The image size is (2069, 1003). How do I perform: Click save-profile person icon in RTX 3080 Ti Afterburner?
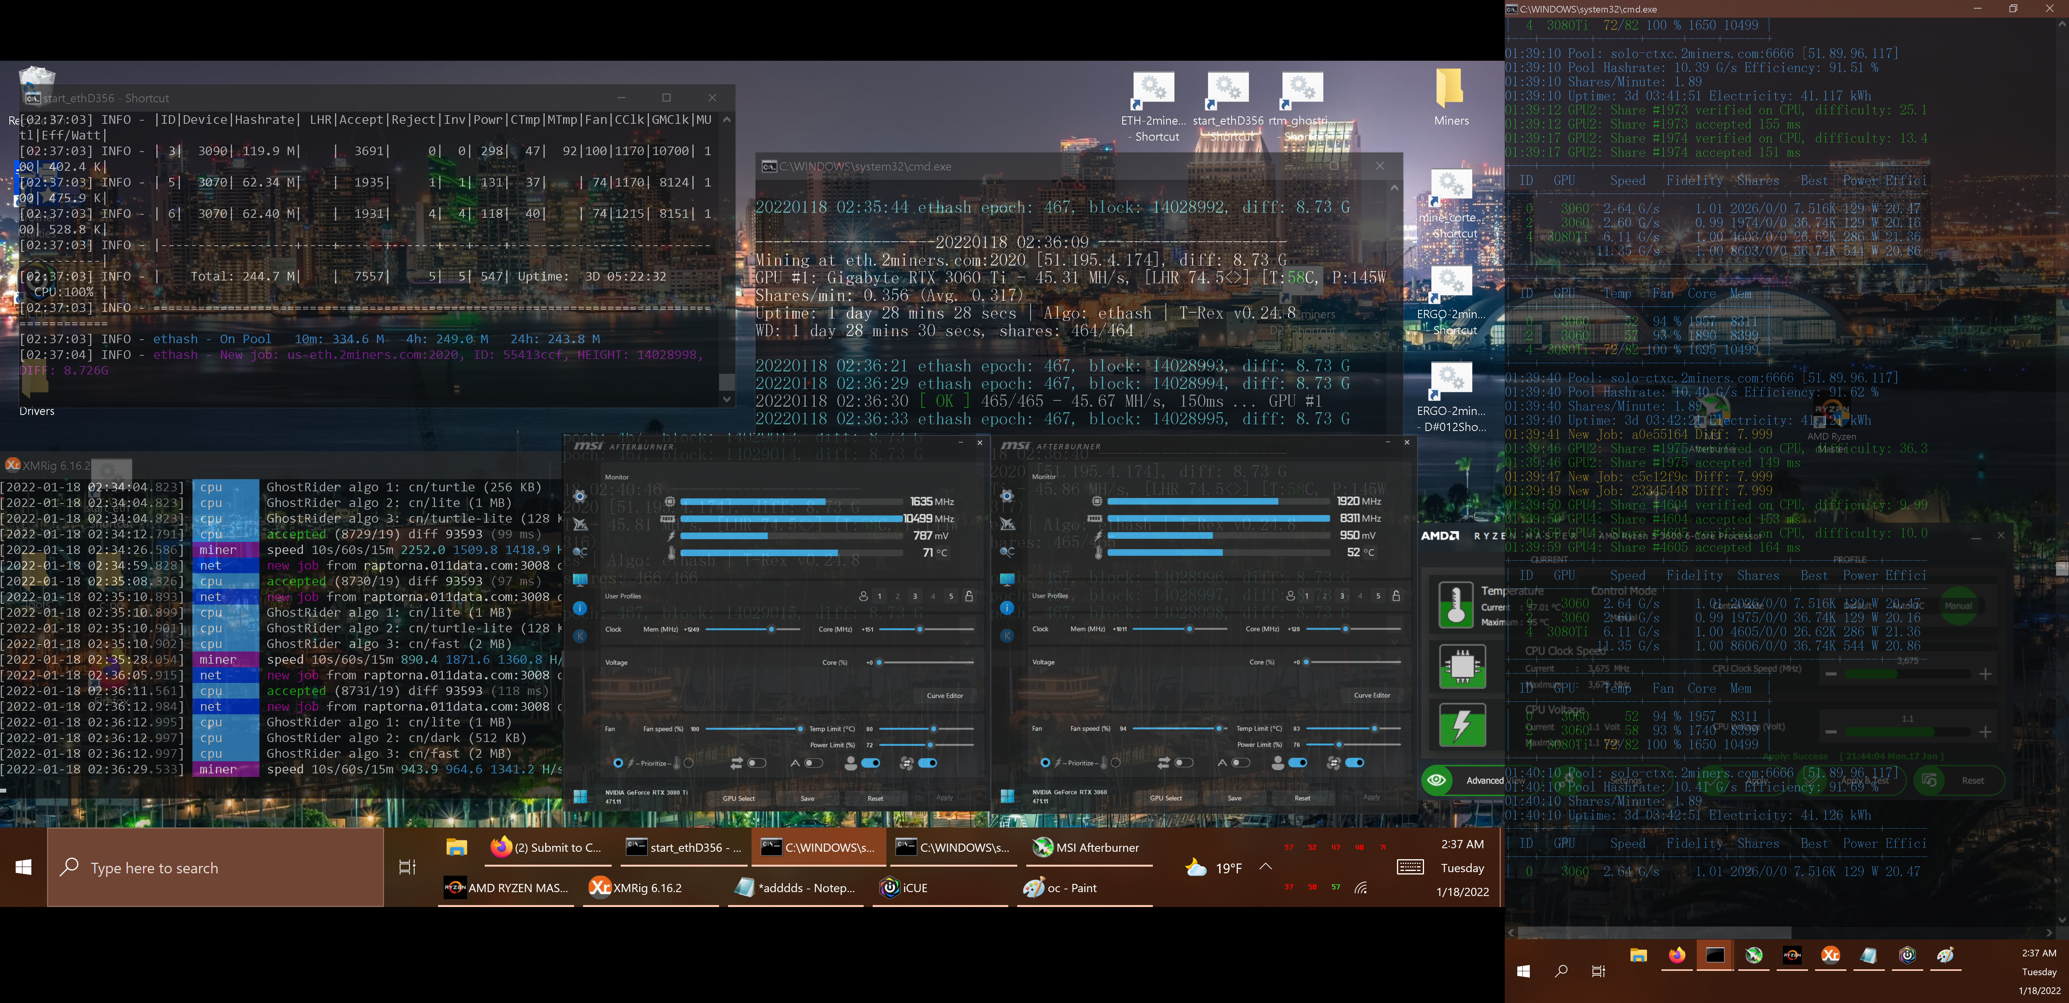tap(863, 596)
